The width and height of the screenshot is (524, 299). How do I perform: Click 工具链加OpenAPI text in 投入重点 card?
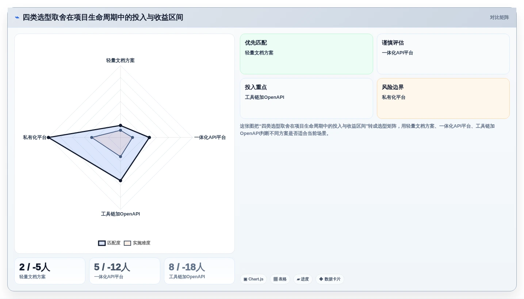[264, 97]
